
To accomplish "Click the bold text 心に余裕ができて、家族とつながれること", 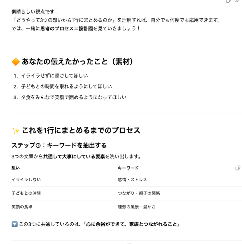I will click(132, 224).
